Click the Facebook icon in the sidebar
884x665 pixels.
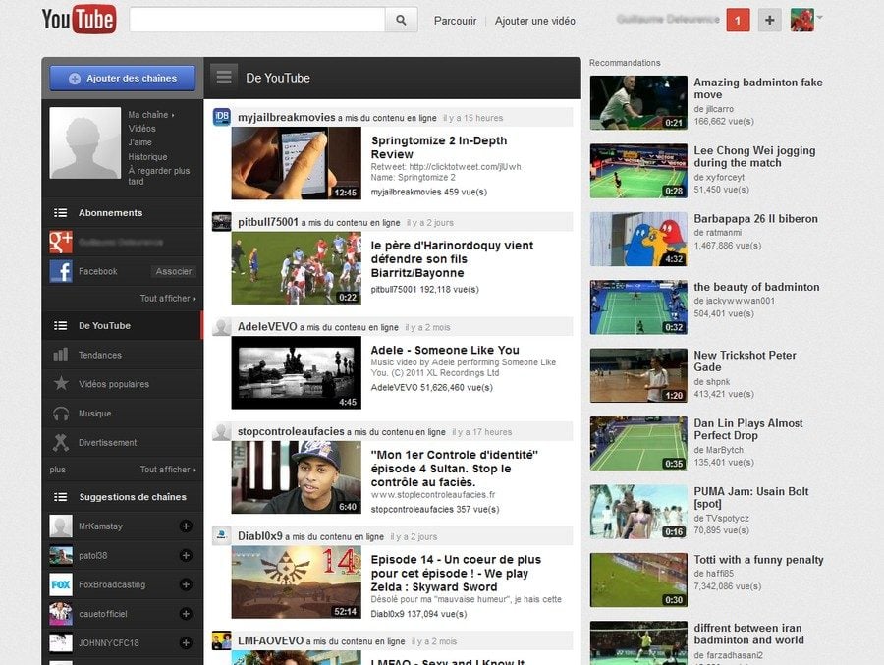(x=61, y=271)
